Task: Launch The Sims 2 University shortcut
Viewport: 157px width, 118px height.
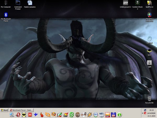Action: pyautogui.click(x=149, y=17)
